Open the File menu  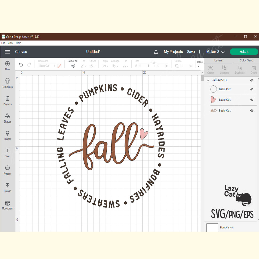tap(3, 43)
